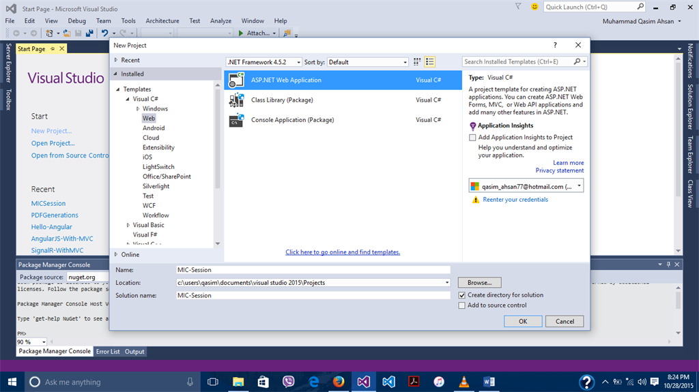
Task: Expand the Windows templates node
Action: point(138,108)
